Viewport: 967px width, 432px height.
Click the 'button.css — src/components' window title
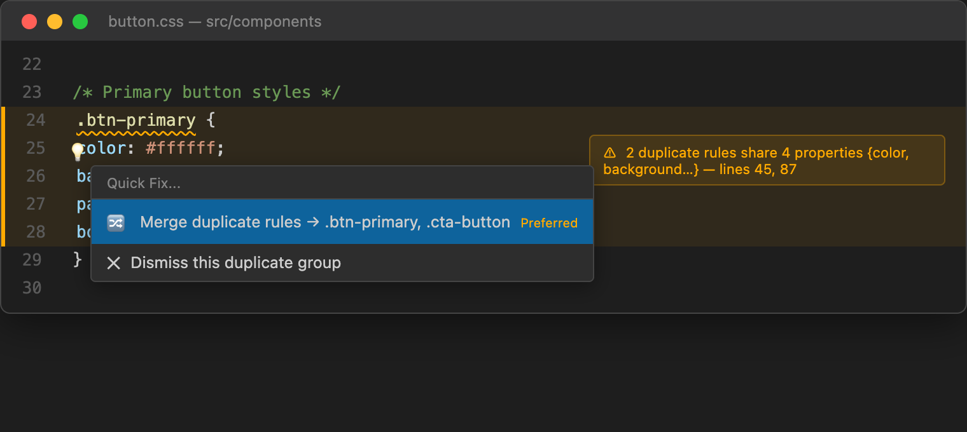pyautogui.click(x=215, y=22)
